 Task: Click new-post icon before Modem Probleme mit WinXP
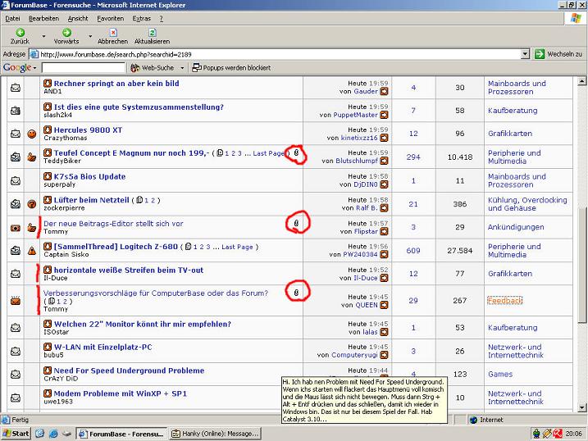(48, 393)
